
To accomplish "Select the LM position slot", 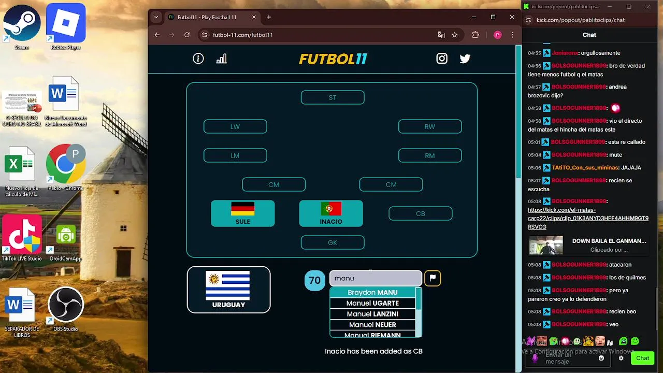I will click(235, 155).
